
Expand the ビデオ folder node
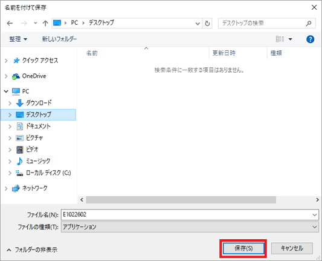click(x=10, y=150)
